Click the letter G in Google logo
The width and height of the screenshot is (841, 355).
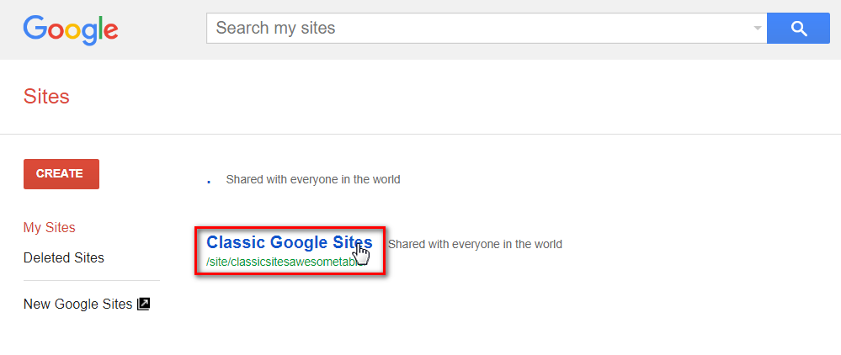pos(35,28)
